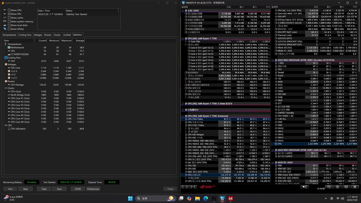Screen dimensions: 361x203
Task: Open File Explorer from the taskbar
Action: [x=197, y=198]
